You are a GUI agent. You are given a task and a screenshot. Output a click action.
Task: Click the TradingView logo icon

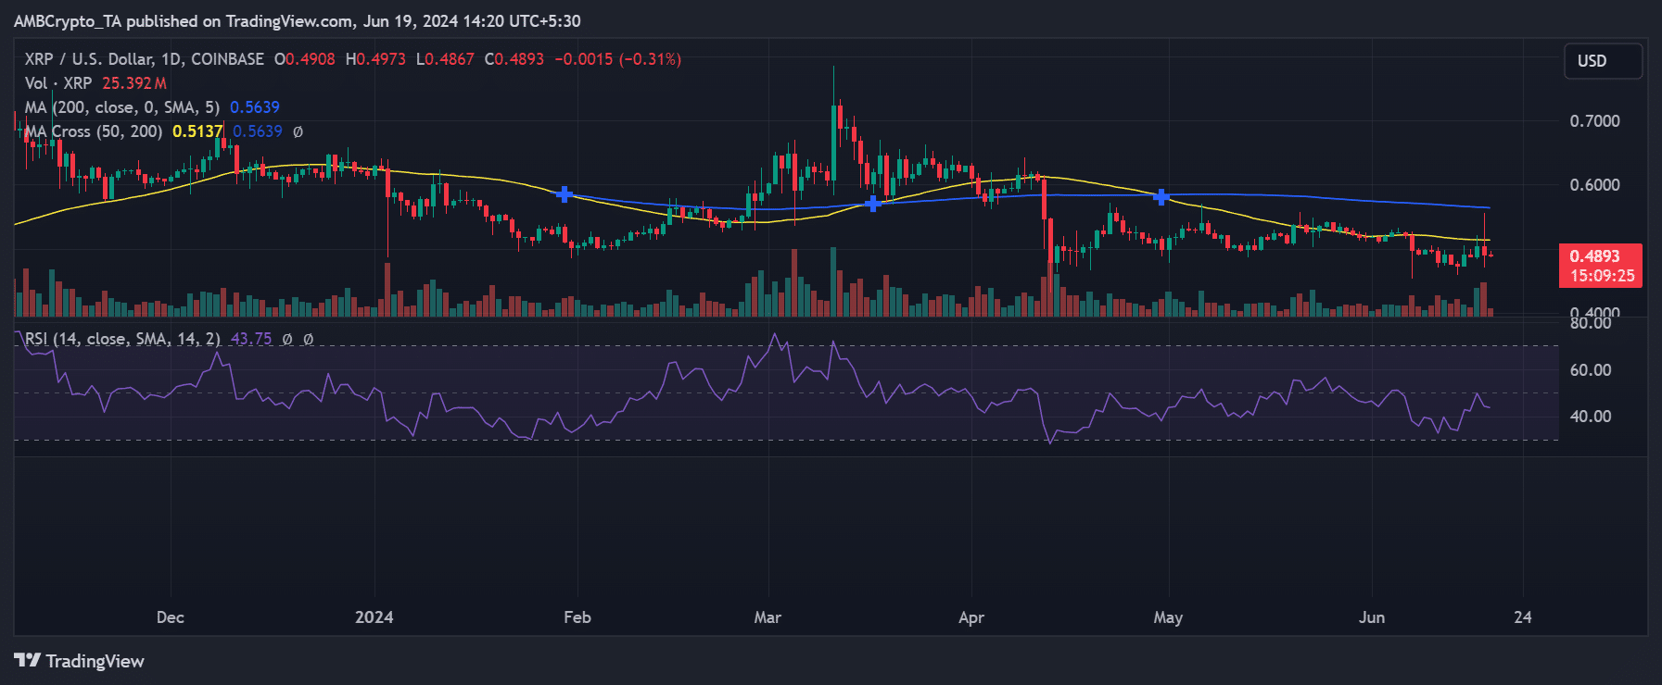28,660
